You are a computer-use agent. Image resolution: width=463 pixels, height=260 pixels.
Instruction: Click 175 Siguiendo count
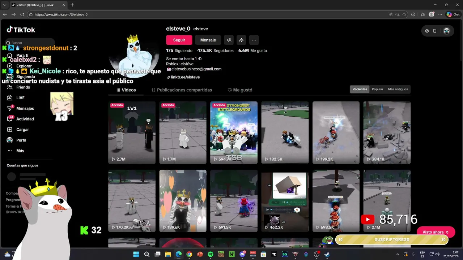pyautogui.click(x=179, y=51)
